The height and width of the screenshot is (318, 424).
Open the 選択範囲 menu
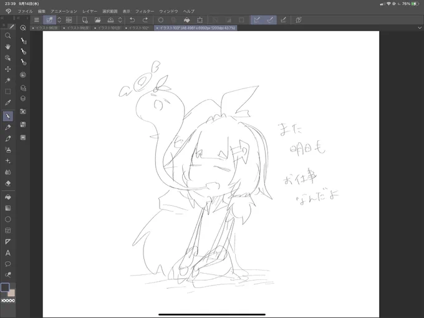coord(110,11)
